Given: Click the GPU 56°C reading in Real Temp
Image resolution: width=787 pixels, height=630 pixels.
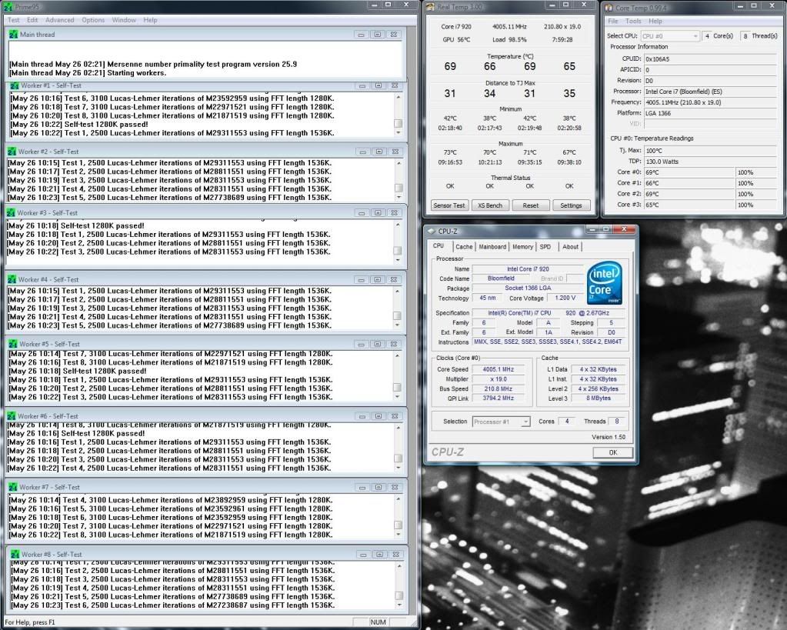Looking at the screenshot, I should click(x=456, y=40).
